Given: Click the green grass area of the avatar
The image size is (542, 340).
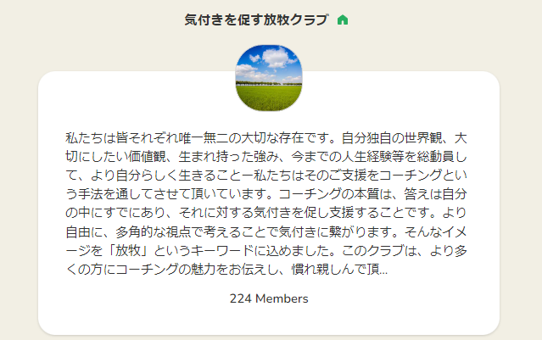Looking at the screenshot, I should 268,98.
